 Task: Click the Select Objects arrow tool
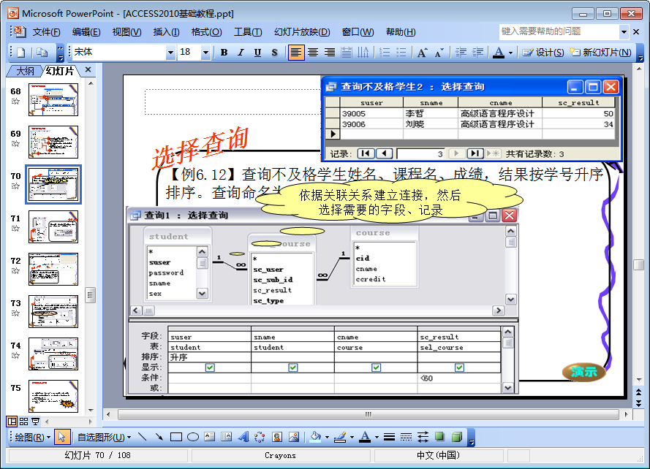pyautogui.click(x=61, y=437)
